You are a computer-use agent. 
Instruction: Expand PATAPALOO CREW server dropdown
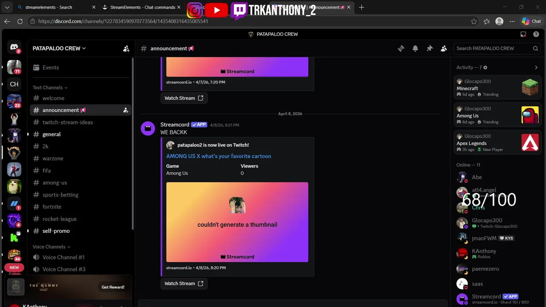click(x=59, y=49)
